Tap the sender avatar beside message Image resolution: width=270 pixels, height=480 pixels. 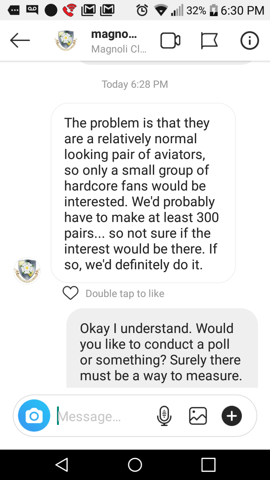27,270
